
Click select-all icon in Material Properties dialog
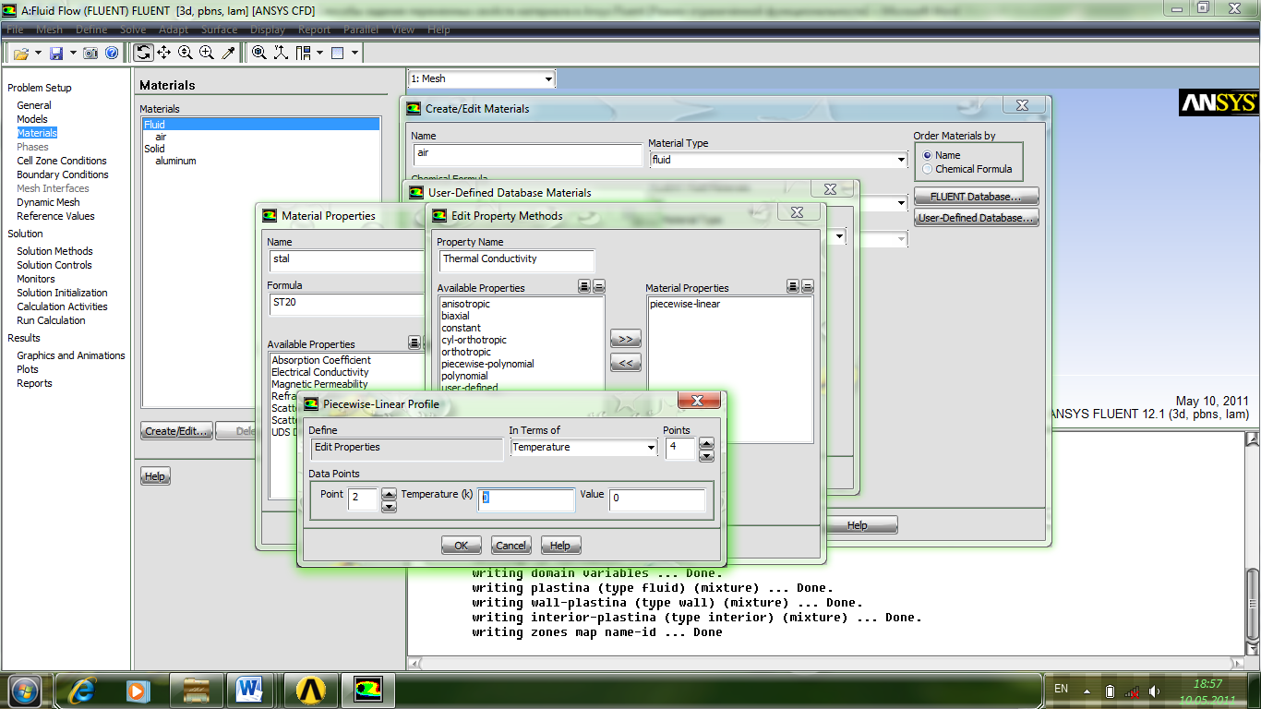click(x=414, y=343)
